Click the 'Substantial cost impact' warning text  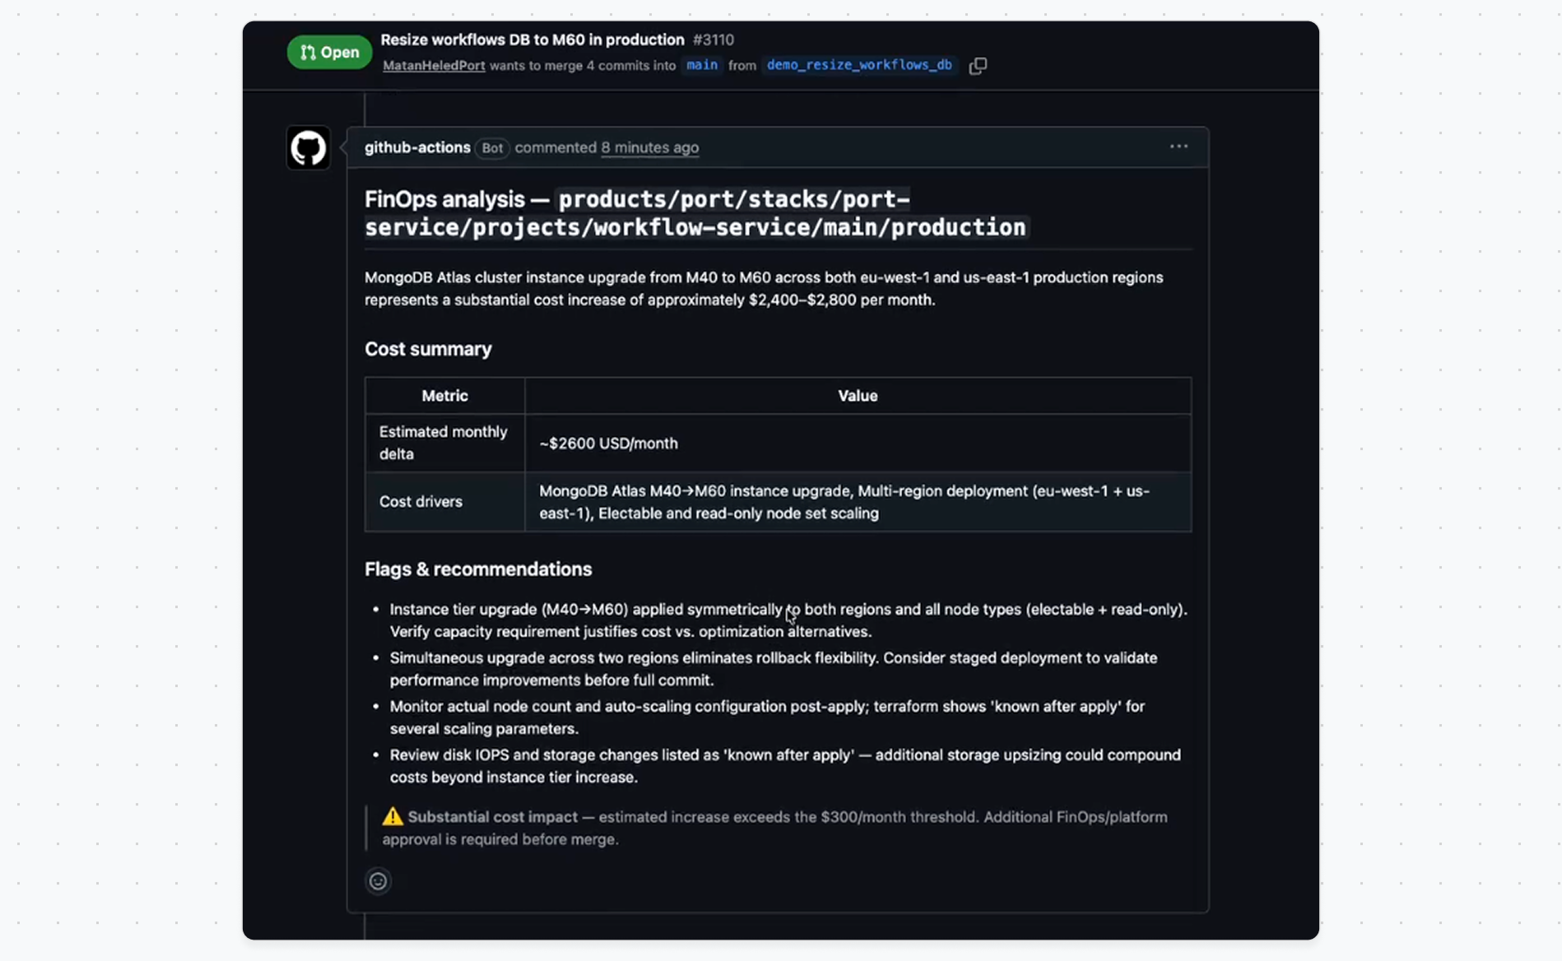coord(493,817)
